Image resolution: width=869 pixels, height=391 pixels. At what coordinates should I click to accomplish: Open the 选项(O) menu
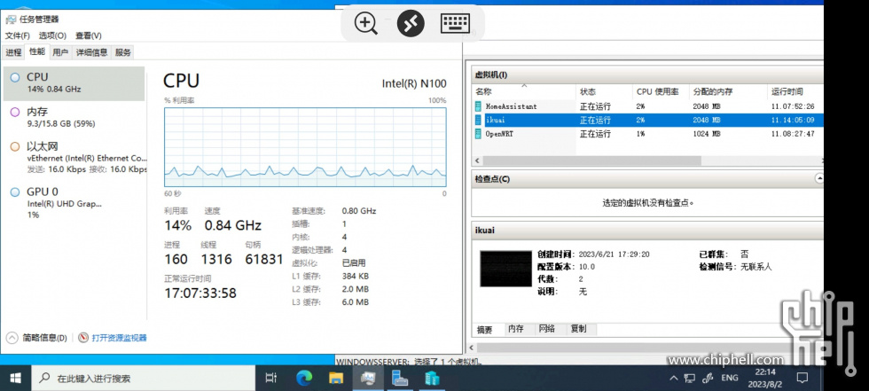click(x=52, y=35)
